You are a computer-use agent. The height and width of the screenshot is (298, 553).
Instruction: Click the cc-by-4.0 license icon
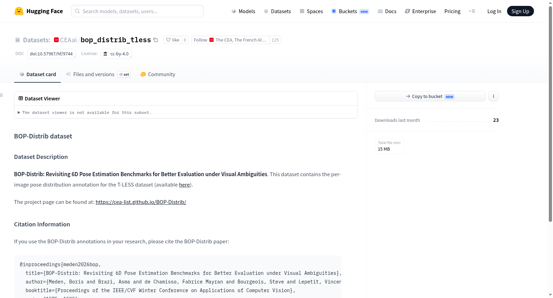point(105,54)
